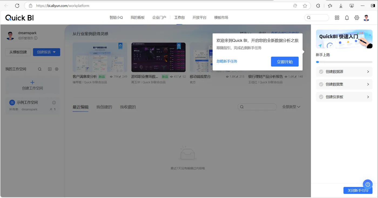Click the help question mark bubble
This screenshot has width=378, height=198.
pos(367,184)
